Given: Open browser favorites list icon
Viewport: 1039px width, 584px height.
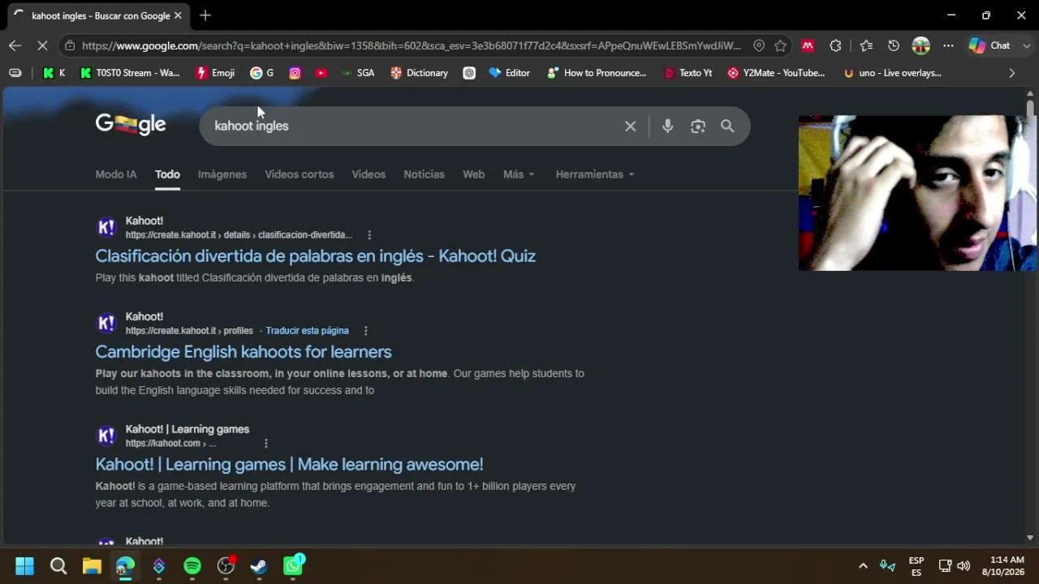Looking at the screenshot, I should pos(866,45).
